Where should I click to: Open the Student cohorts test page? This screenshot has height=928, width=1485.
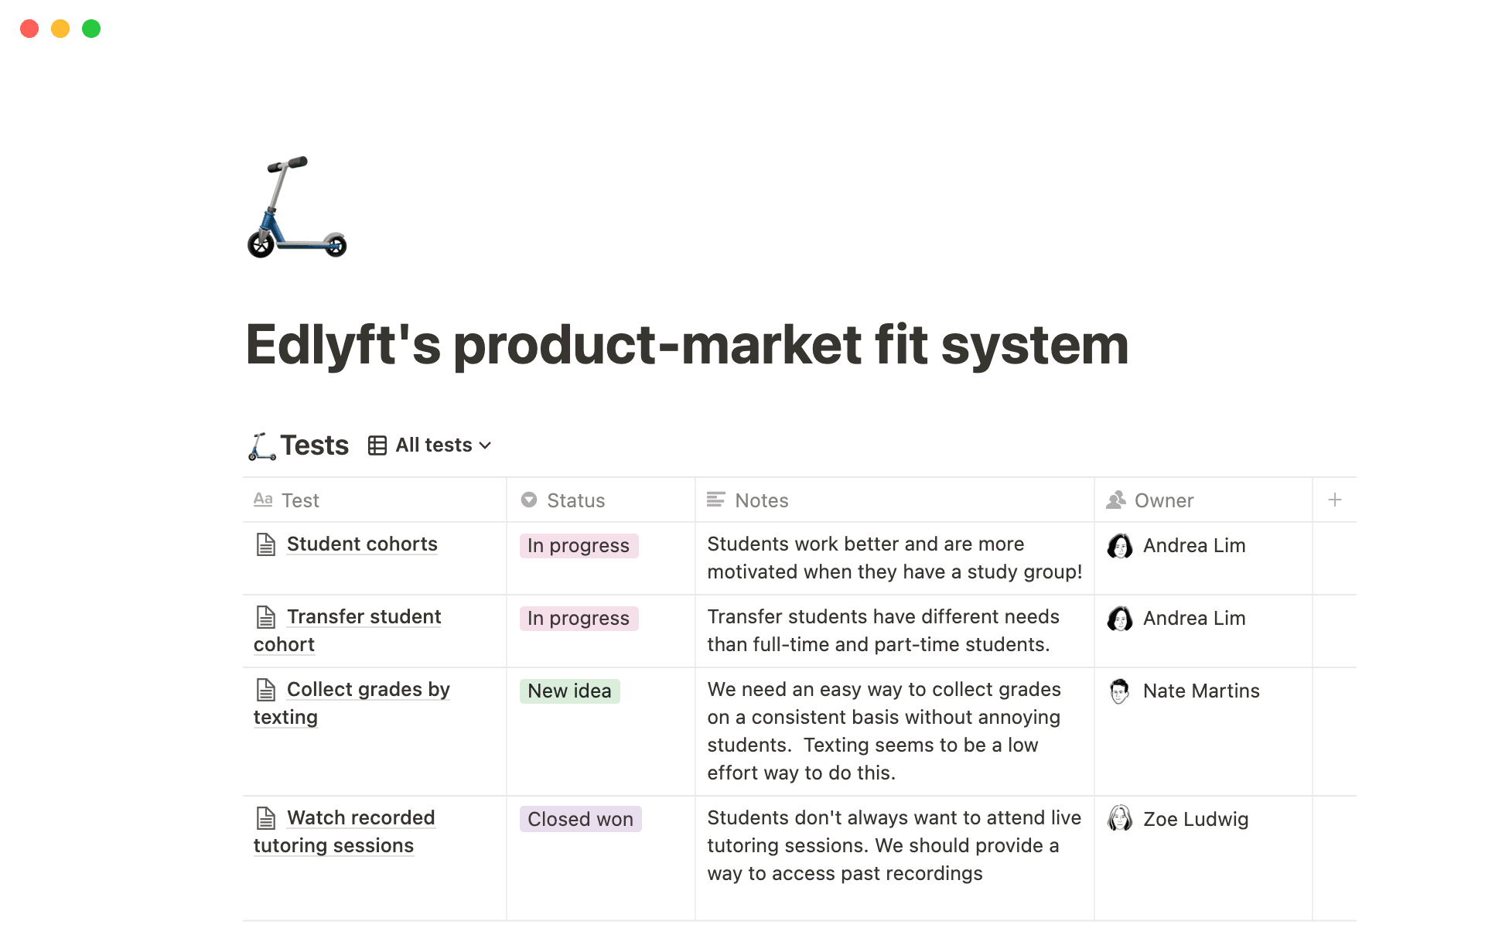[361, 544]
